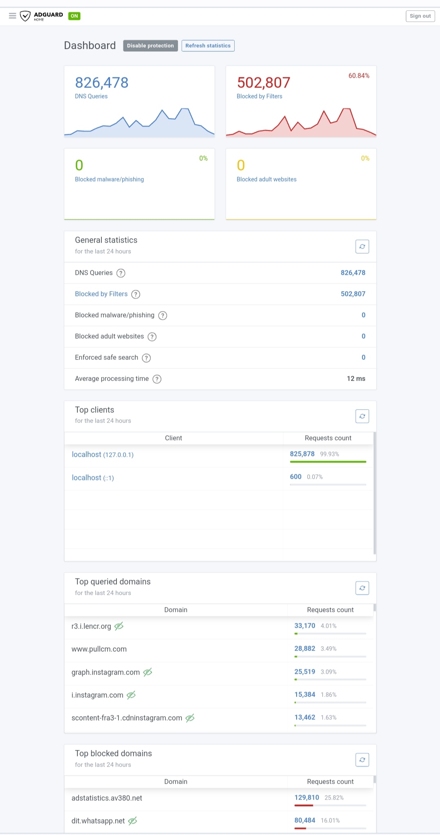Refresh the Top queried domains list
The width and height of the screenshot is (440, 835).
[362, 587]
